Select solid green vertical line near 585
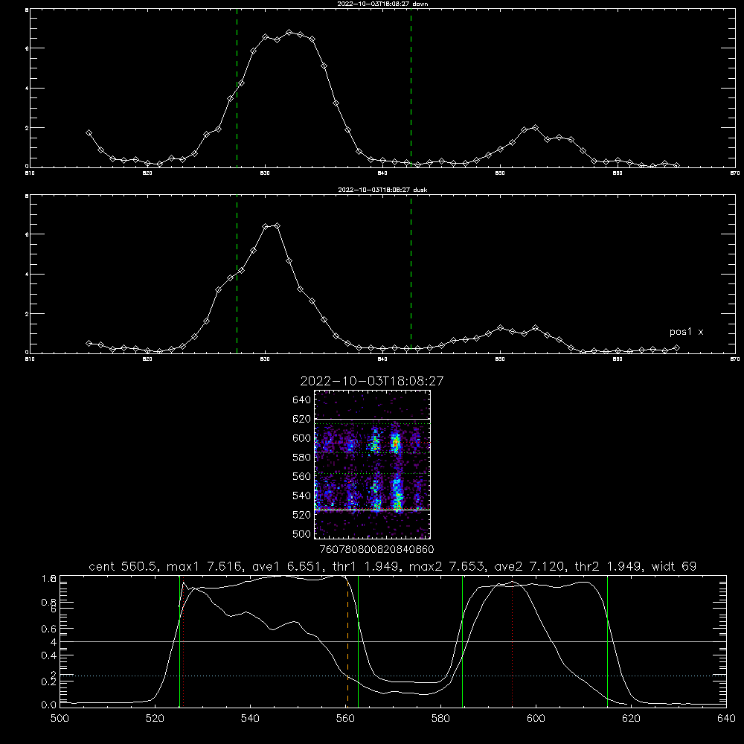744x744 pixels. tap(463, 641)
